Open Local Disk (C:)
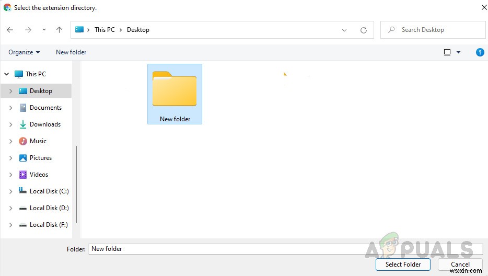The image size is (488, 276). tap(49, 191)
